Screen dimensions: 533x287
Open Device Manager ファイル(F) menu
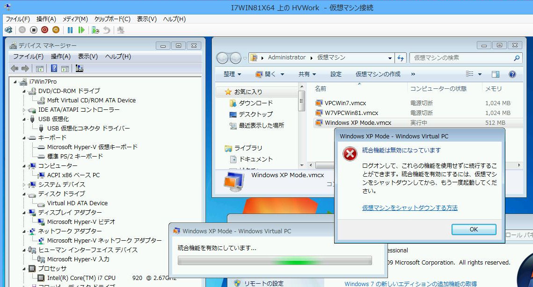[28, 57]
